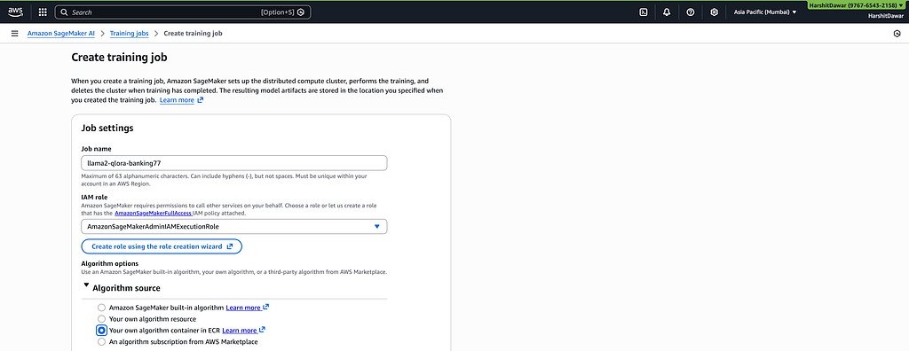The width and height of the screenshot is (909, 351).
Task: Select Your own algorithm resource
Action: click(x=102, y=318)
